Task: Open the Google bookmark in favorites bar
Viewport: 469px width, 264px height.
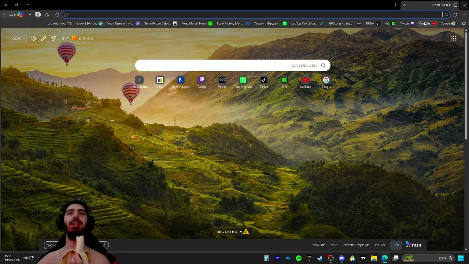Action: (448, 23)
